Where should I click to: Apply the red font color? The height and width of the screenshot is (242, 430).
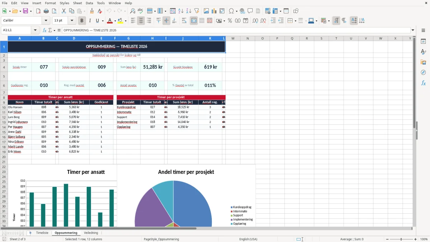[x=110, y=21]
